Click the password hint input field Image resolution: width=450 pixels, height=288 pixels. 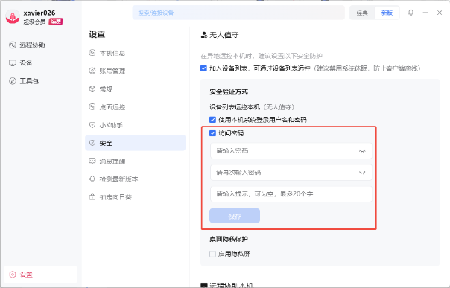coord(291,194)
